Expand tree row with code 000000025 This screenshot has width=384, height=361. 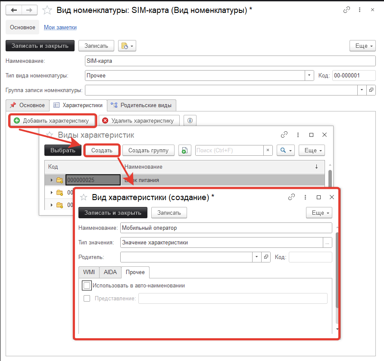coord(52,180)
